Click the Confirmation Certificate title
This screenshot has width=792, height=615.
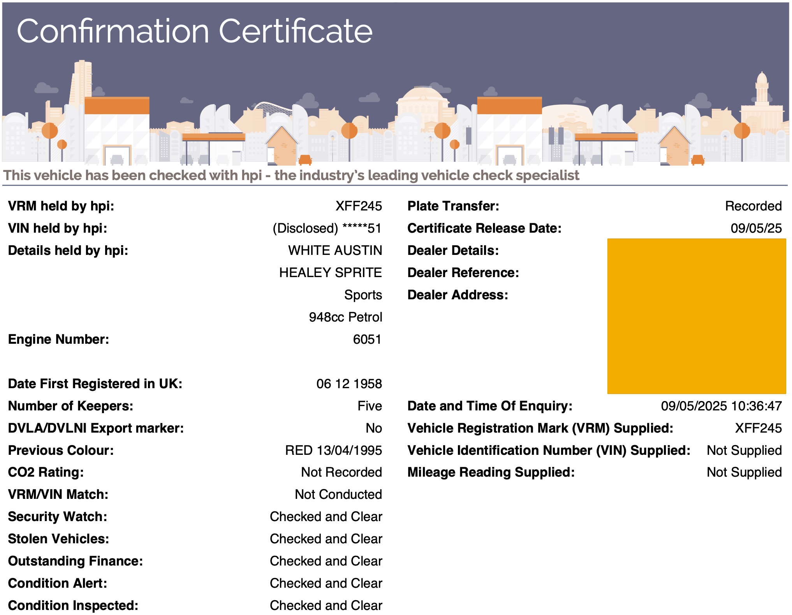[195, 31]
